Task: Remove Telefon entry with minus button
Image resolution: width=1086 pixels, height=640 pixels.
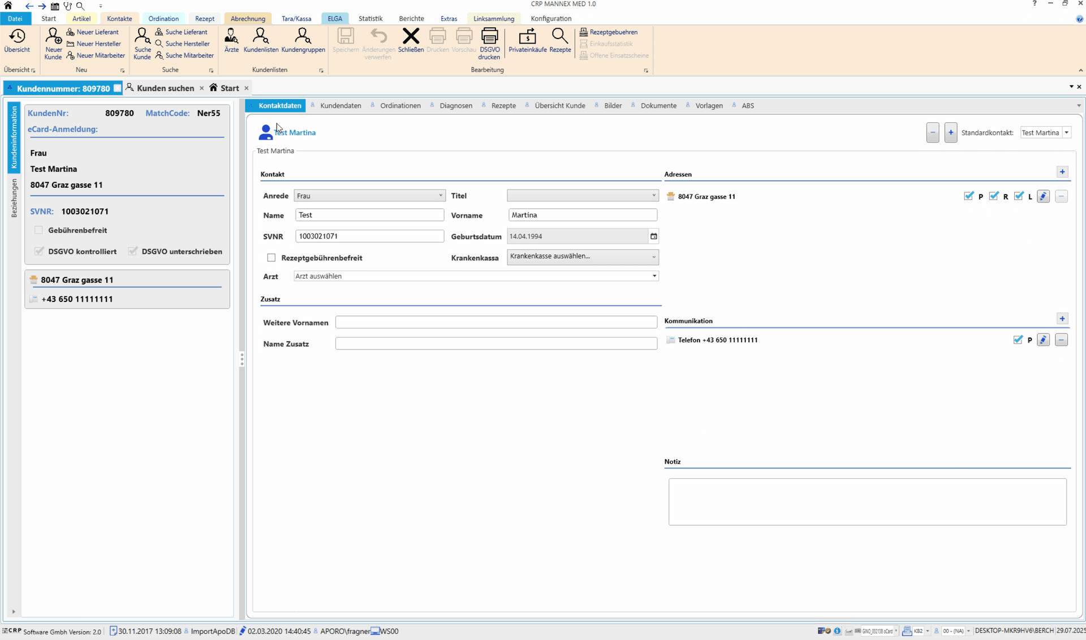Action: tap(1061, 340)
